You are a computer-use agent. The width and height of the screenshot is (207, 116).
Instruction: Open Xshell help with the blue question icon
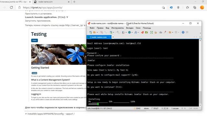[x=183, y=32]
